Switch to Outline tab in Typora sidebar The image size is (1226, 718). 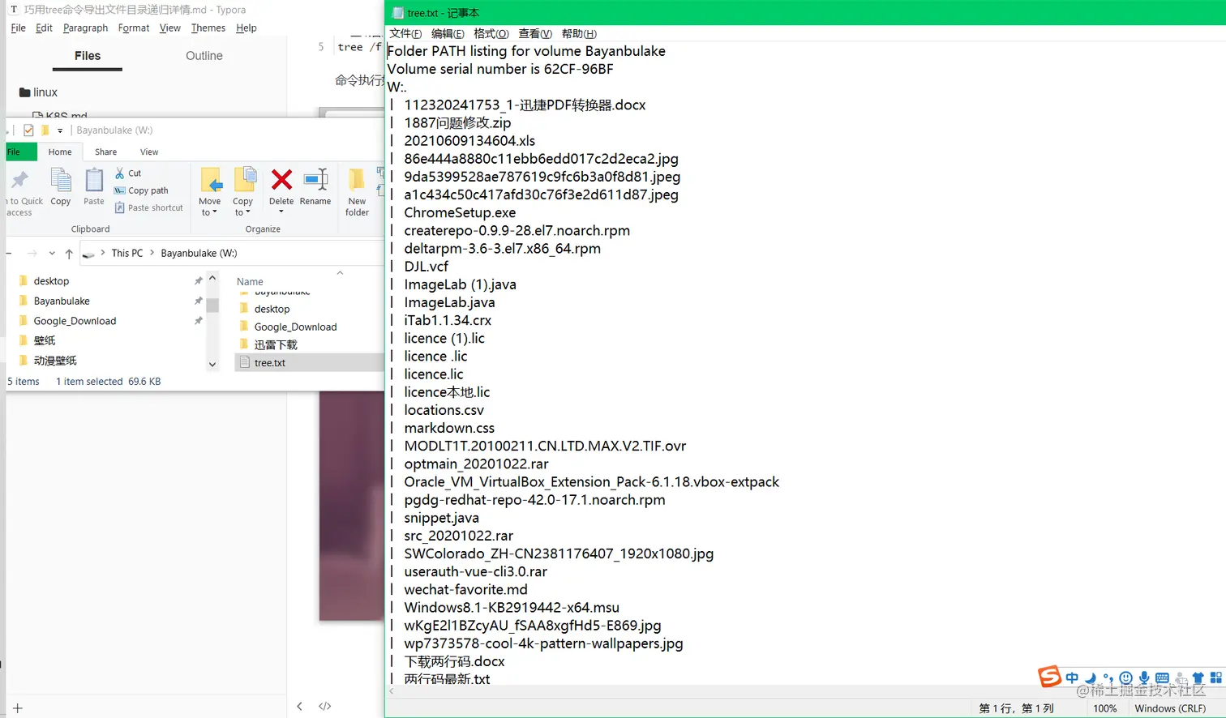(204, 56)
